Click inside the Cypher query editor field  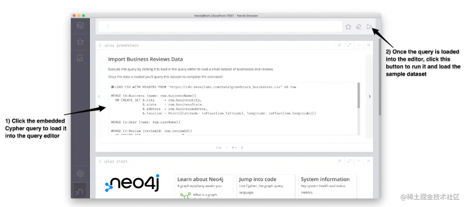point(220,26)
